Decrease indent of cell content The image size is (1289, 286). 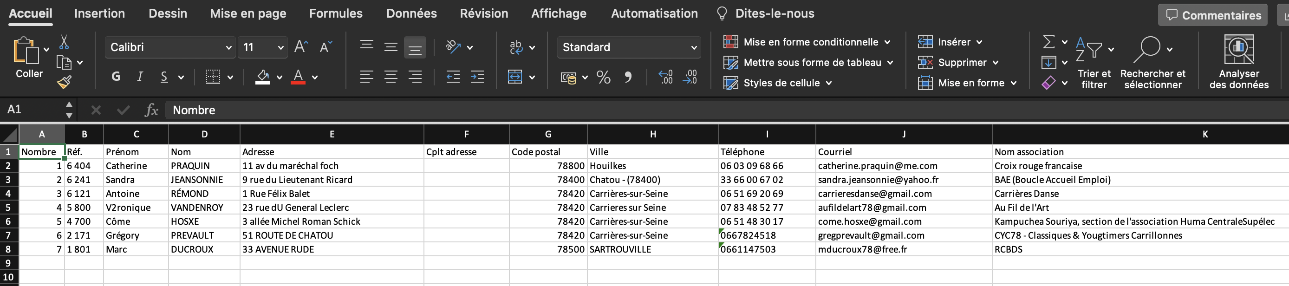coord(453,77)
